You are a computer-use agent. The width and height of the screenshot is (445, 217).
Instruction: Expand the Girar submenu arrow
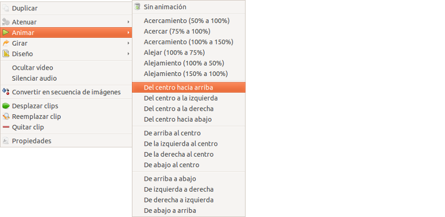point(128,43)
